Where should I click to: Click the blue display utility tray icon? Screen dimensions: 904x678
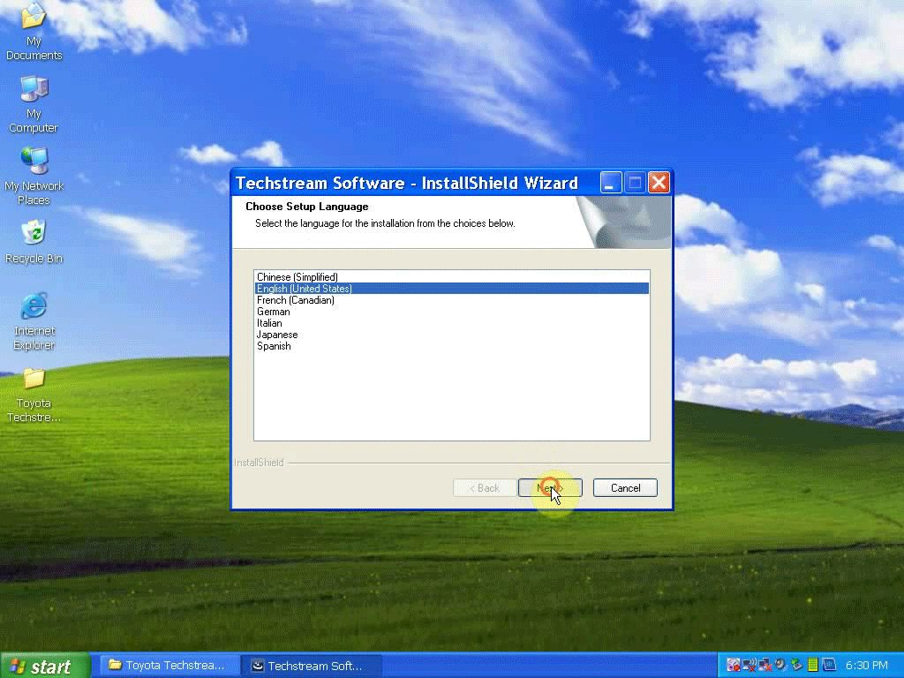pos(829,665)
